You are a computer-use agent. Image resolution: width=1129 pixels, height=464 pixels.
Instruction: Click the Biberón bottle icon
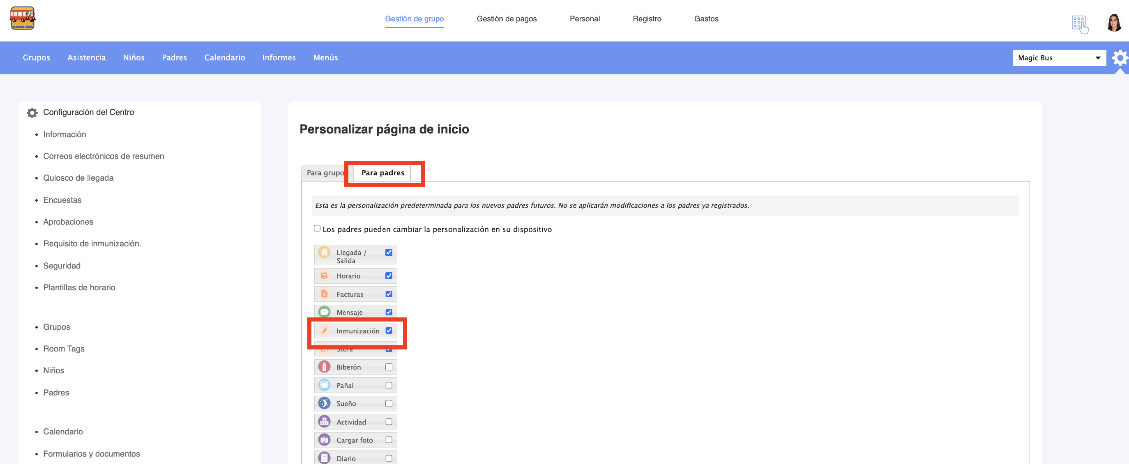pyautogui.click(x=324, y=367)
